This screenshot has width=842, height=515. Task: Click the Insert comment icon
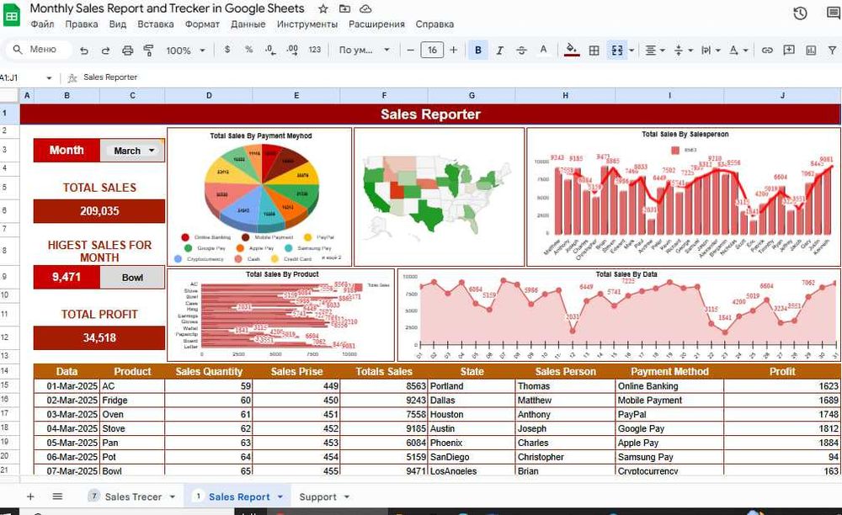[789, 50]
